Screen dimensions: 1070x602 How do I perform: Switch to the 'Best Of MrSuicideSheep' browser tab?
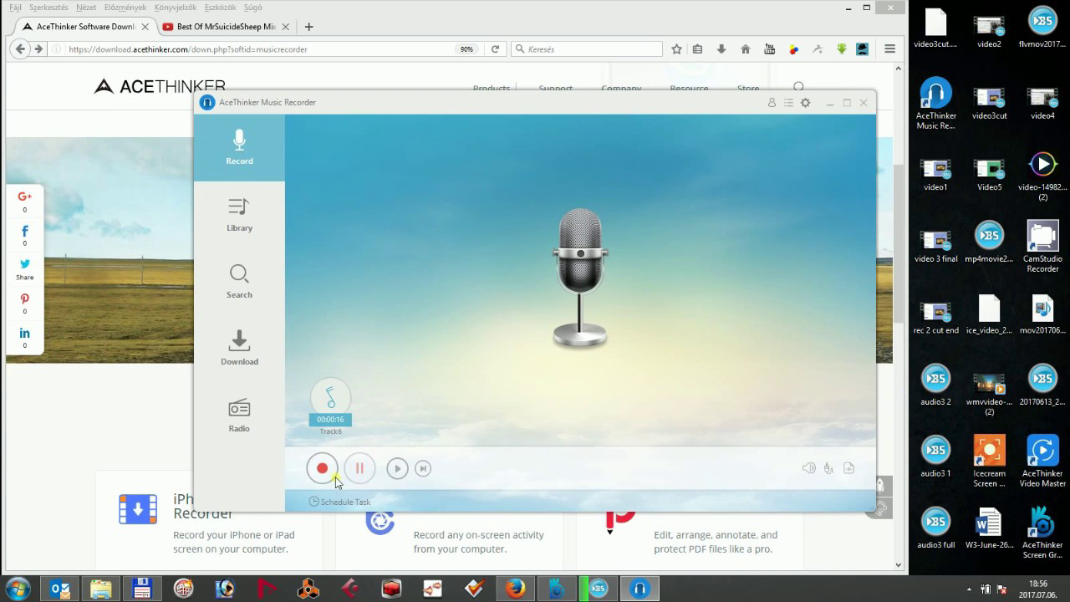point(226,26)
